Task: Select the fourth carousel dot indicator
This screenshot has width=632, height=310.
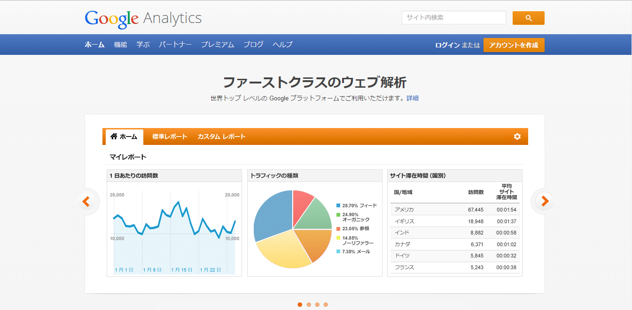Action: [326, 304]
